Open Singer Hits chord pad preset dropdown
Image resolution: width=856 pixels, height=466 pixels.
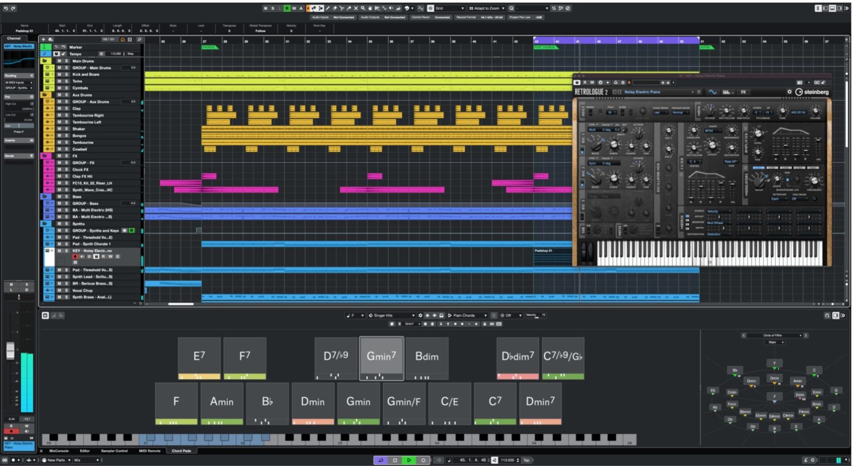point(392,315)
